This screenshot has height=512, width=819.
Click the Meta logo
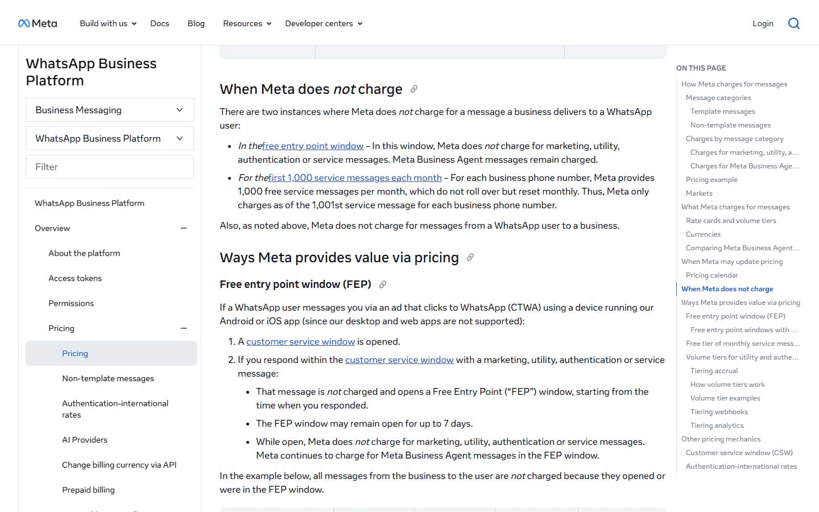(38, 23)
